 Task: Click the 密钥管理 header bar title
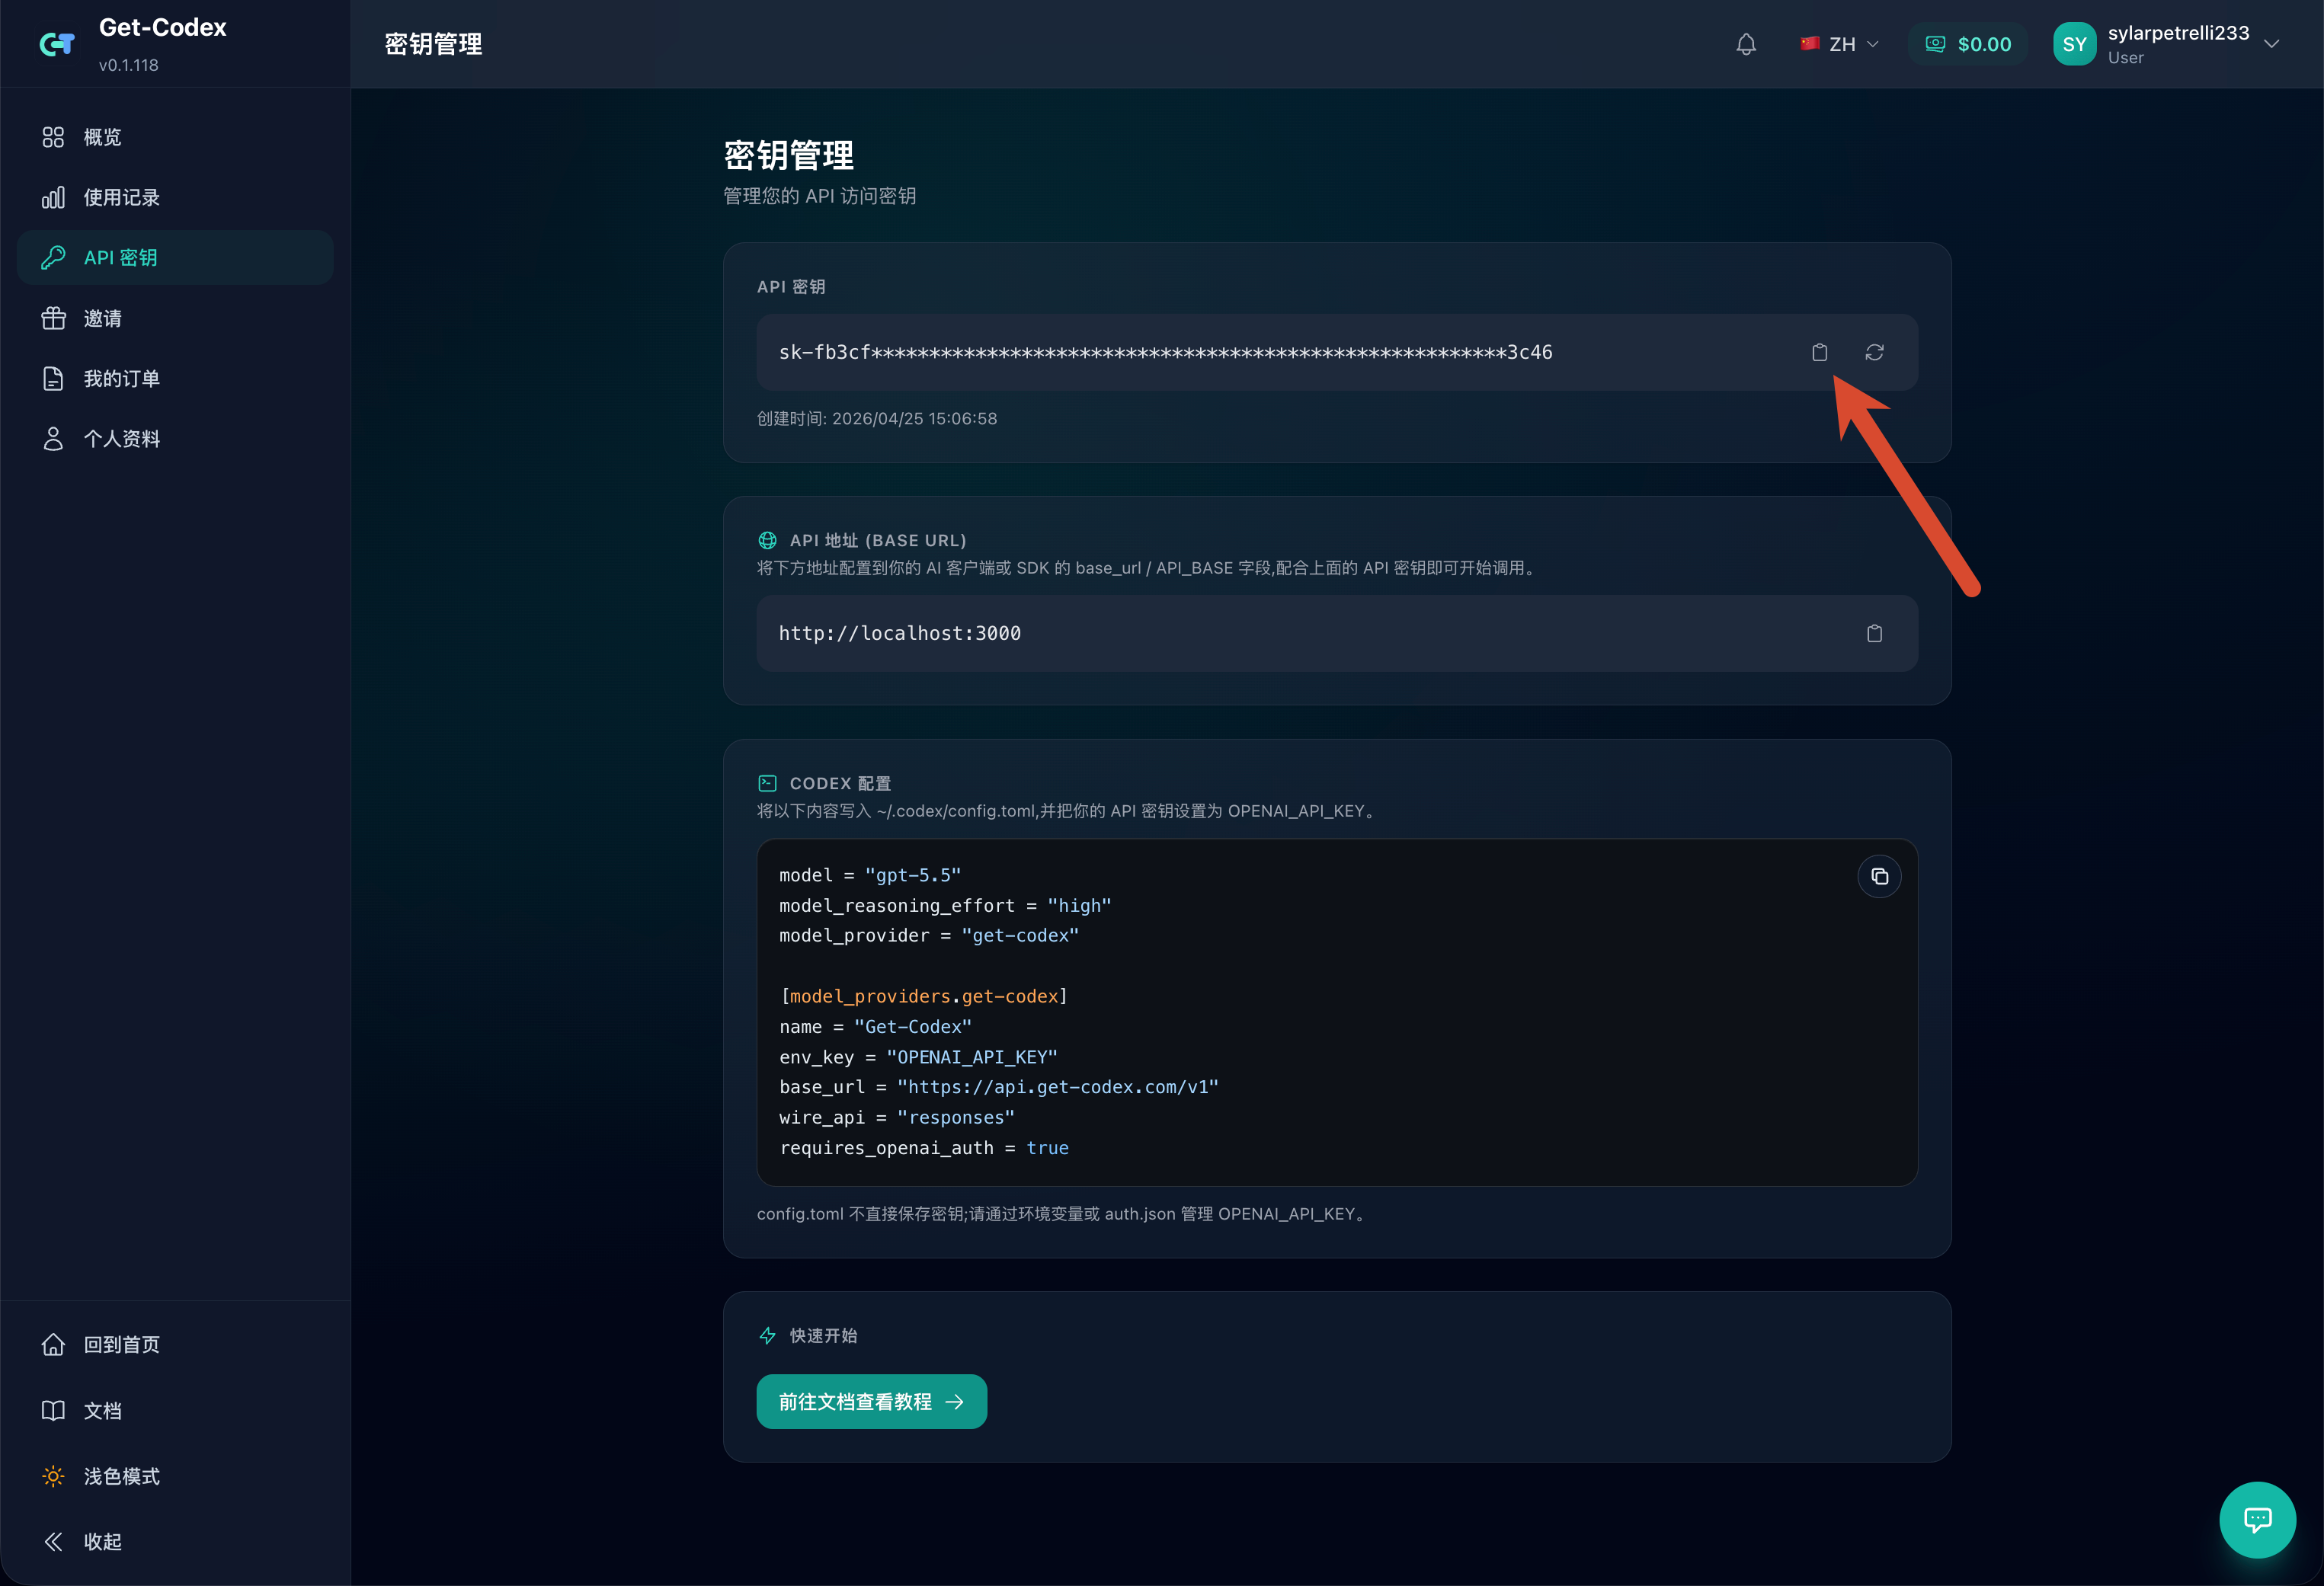(x=433, y=44)
